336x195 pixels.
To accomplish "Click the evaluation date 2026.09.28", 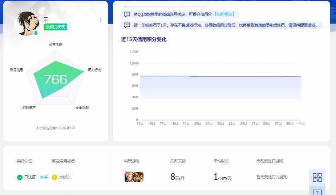I will (67, 128).
